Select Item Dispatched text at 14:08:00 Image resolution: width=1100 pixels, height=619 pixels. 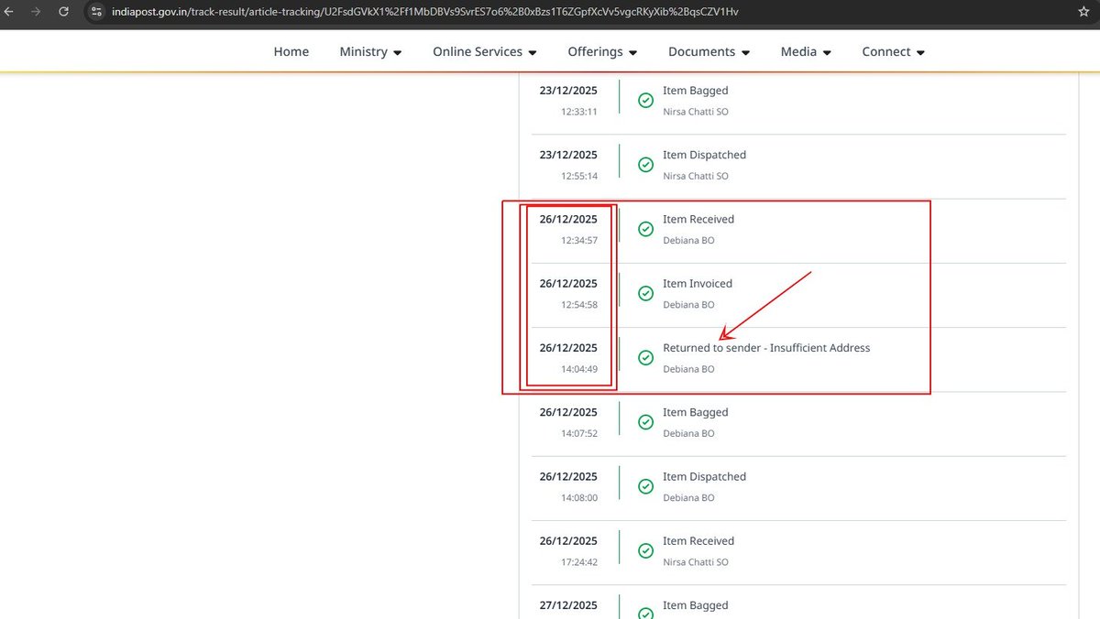pyautogui.click(x=705, y=477)
